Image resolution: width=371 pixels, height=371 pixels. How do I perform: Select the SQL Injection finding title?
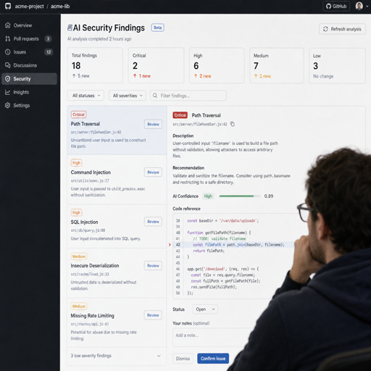84,222
